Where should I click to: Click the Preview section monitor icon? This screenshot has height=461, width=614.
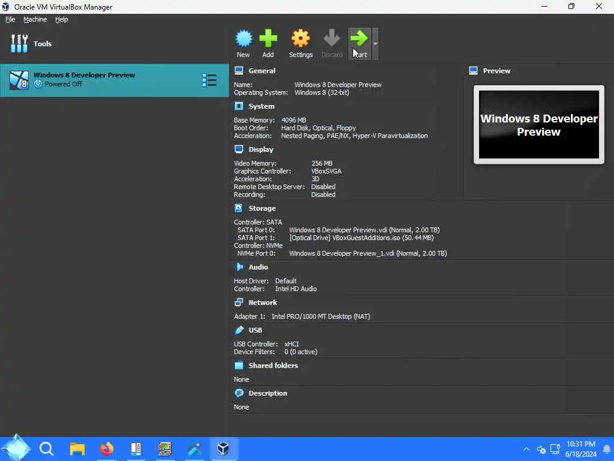tap(474, 71)
